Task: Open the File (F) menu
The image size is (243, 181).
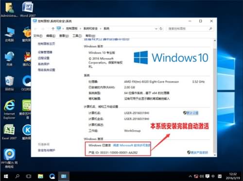Action: (38, 36)
